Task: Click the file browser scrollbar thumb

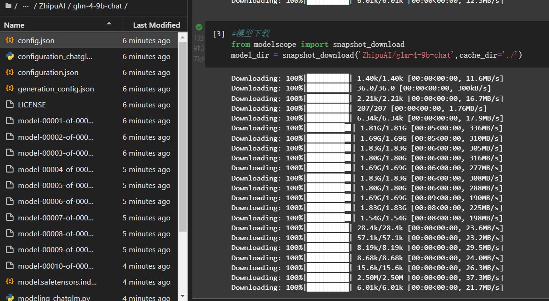Action: [182, 137]
